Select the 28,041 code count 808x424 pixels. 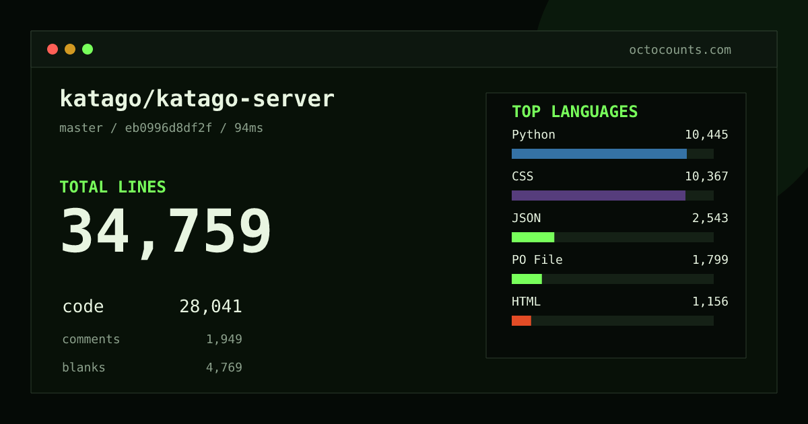tap(211, 307)
